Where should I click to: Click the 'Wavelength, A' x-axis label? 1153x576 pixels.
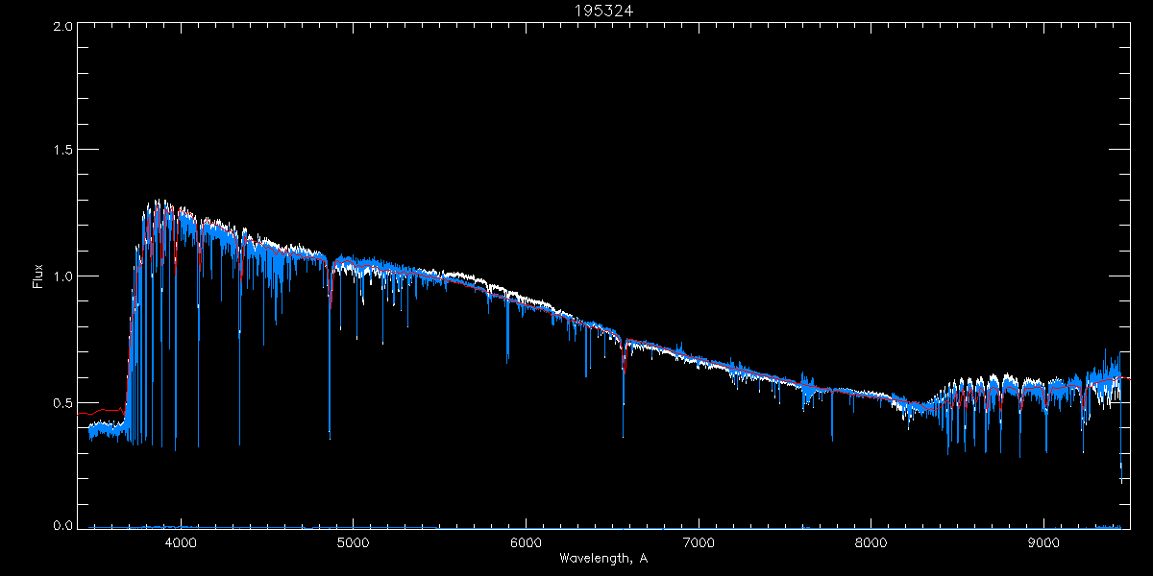pyautogui.click(x=603, y=558)
